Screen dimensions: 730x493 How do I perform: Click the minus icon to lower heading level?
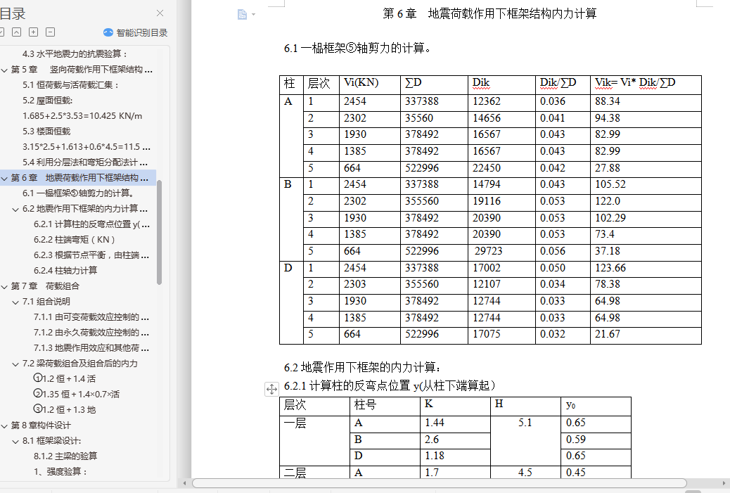tap(50, 32)
